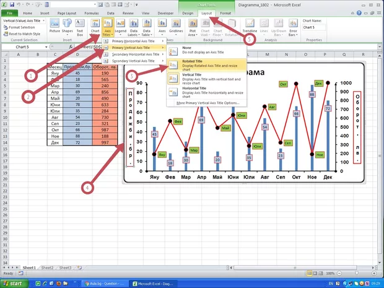
Task: Click Reset to Match Style
Action: coord(22,34)
